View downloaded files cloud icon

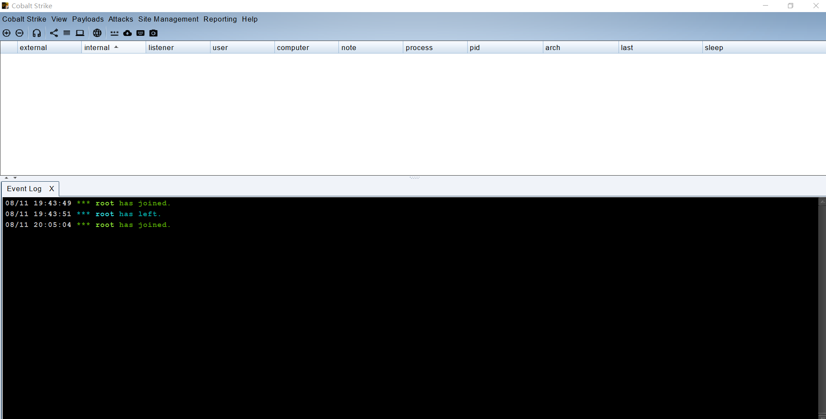pyautogui.click(x=128, y=33)
